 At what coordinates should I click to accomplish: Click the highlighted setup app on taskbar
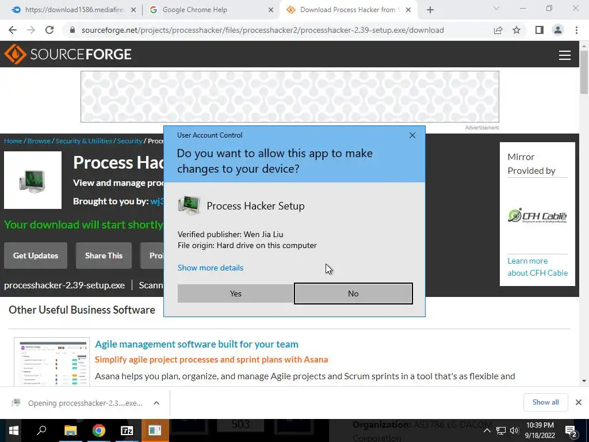(x=155, y=430)
